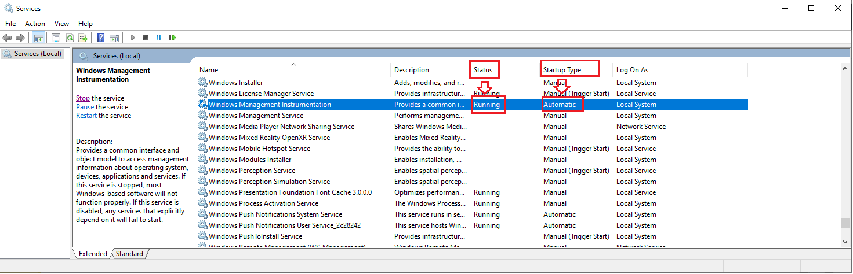Select the gear icon of Windows Installer
Screen dimensions: 853x274
click(x=202, y=83)
